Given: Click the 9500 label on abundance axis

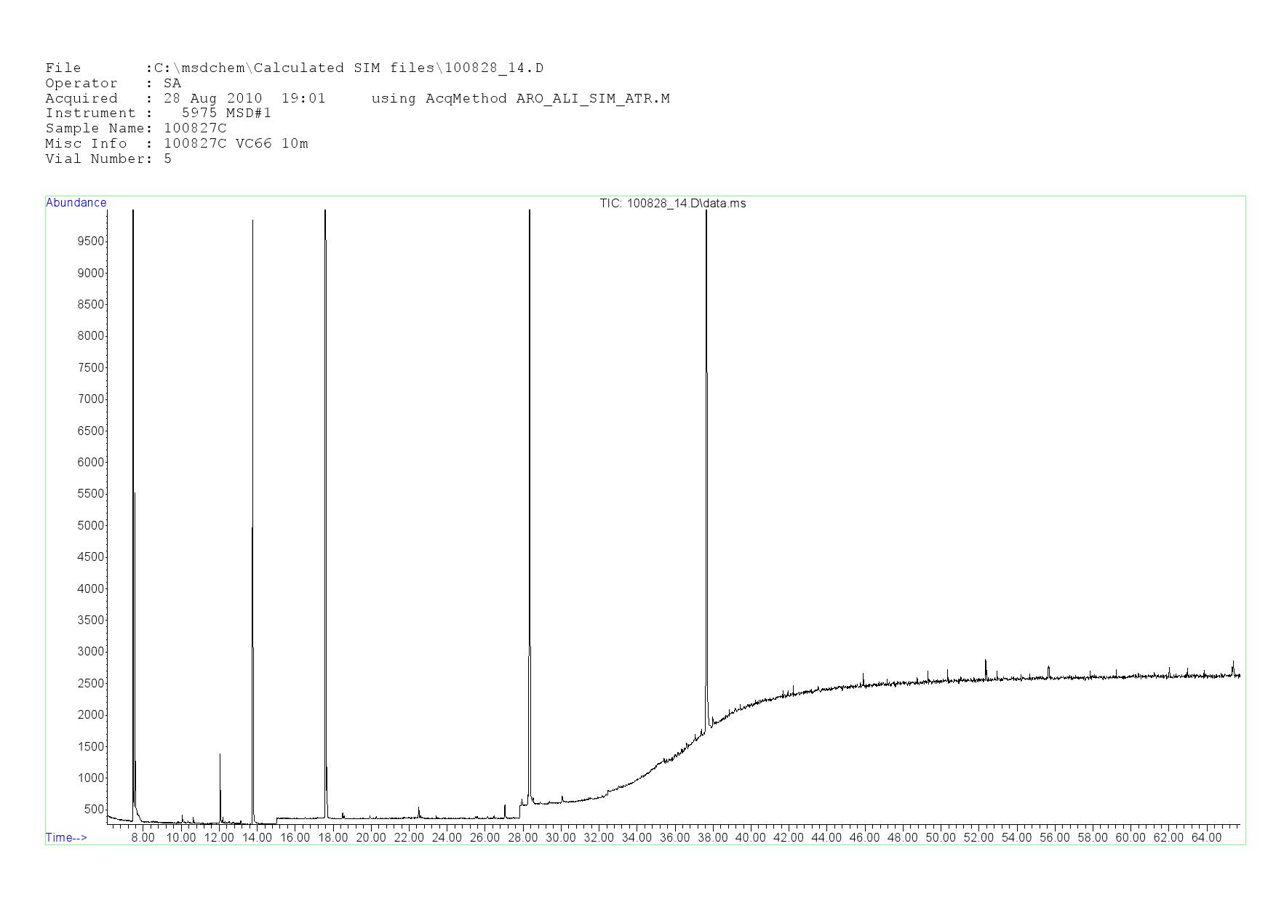Looking at the screenshot, I should tap(90, 242).
